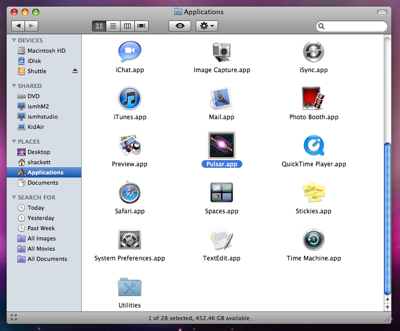This screenshot has height=331, width=400.
Task: Select the iSync.app icon
Action: click(314, 52)
